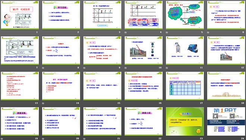Image resolution: width=246 pixels, height=140 pixels.
Task: Select slide 18 thumbnail
Action: pyautogui.click(x=226, y=86)
